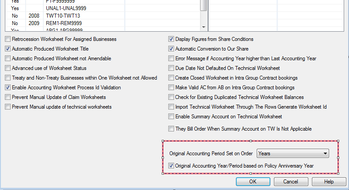The image size is (349, 190).
Task: Uncheck Automatic Produced Worksheet Title
Action: coord(8,49)
